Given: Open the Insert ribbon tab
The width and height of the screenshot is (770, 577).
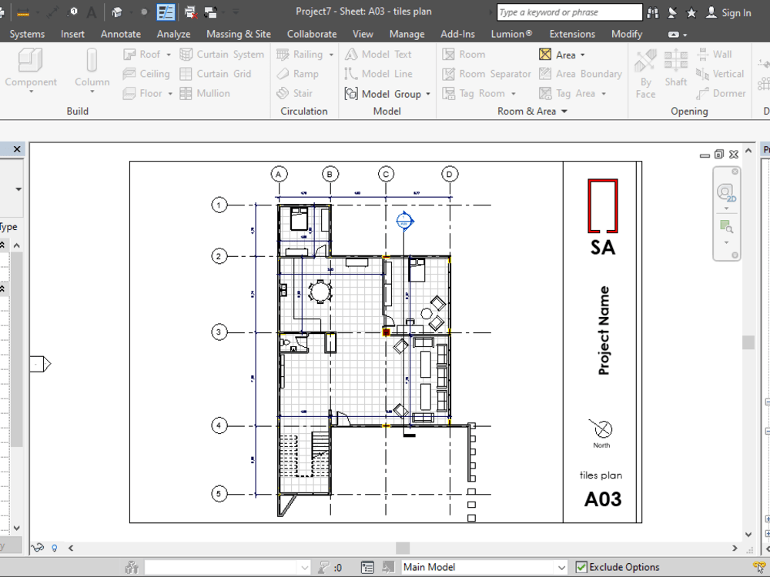Looking at the screenshot, I should [x=72, y=34].
